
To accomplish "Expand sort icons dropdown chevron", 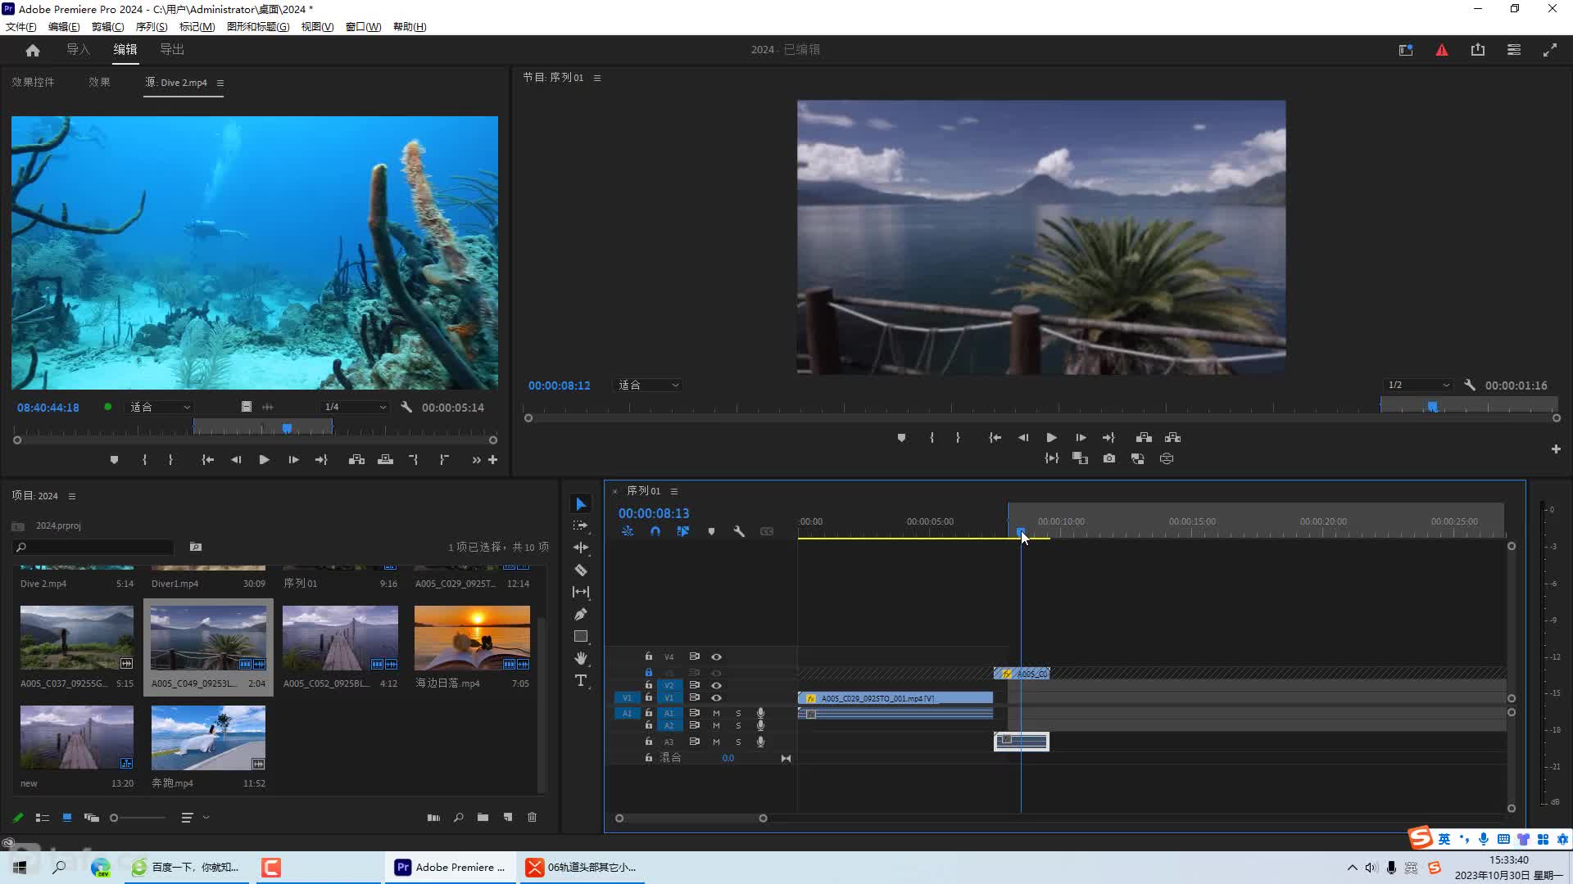I will click(206, 817).
